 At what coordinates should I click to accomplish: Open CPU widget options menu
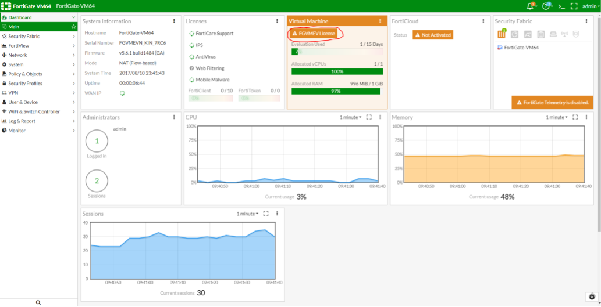(380, 117)
